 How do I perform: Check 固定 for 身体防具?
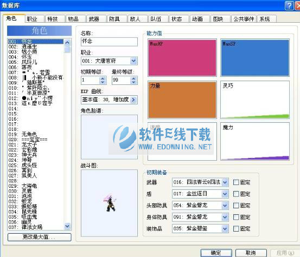(x=236, y=217)
